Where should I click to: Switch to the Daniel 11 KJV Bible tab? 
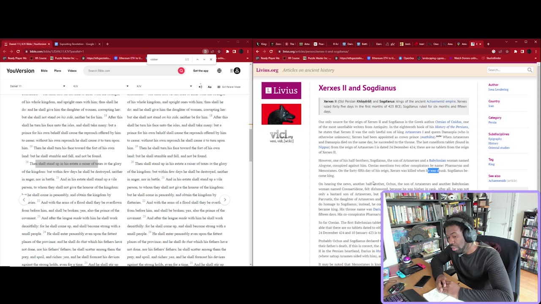[27, 44]
